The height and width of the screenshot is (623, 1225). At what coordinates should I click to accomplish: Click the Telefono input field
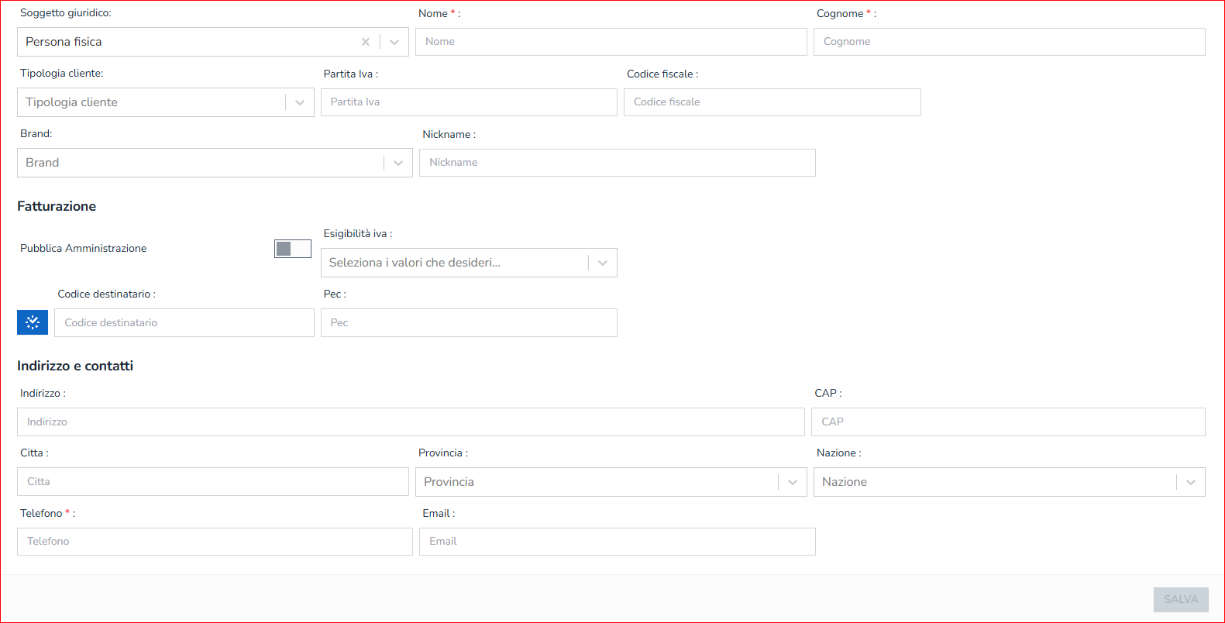point(215,542)
